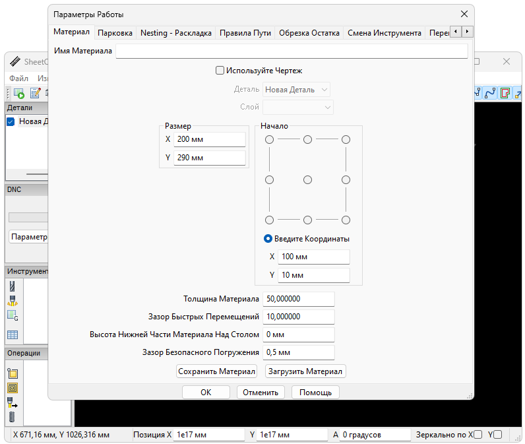Add a pocket spiral operation icon
Viewport: 525px width, 444px height.
tap(13, 388)
